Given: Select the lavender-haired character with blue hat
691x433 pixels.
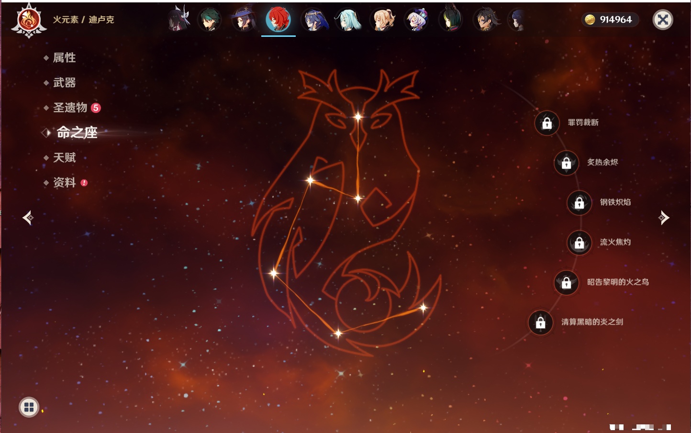Looking at the screenshot, I should pos(417,20).
